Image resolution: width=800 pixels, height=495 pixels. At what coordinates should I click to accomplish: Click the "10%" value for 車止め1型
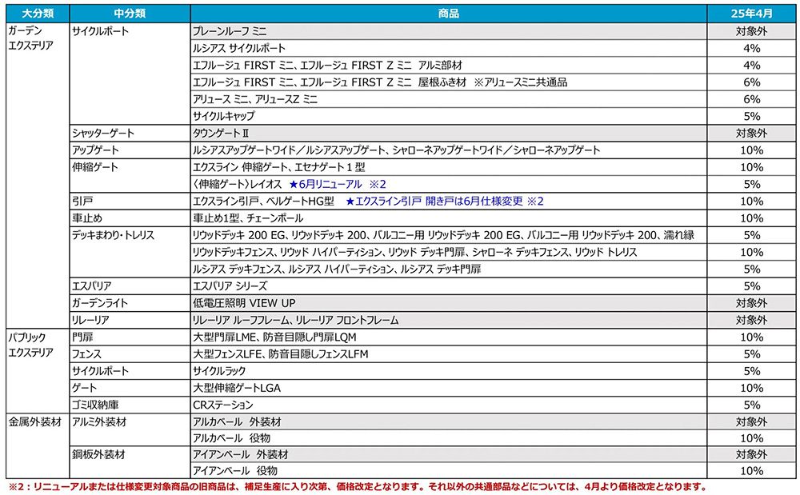751,218
